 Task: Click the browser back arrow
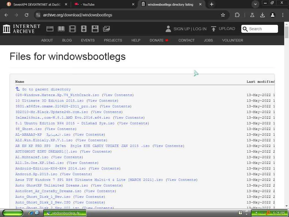coord(6,15)
